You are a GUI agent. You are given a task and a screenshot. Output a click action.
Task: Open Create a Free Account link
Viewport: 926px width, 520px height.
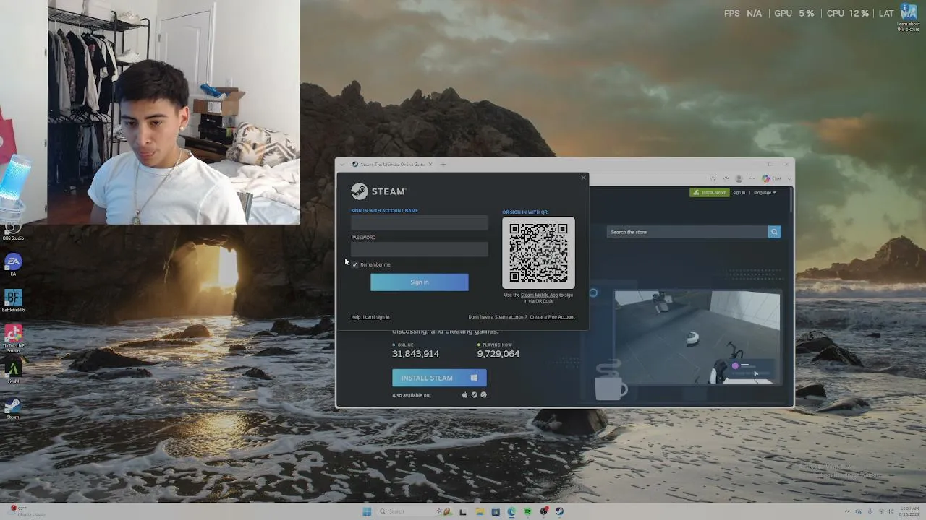552,317
